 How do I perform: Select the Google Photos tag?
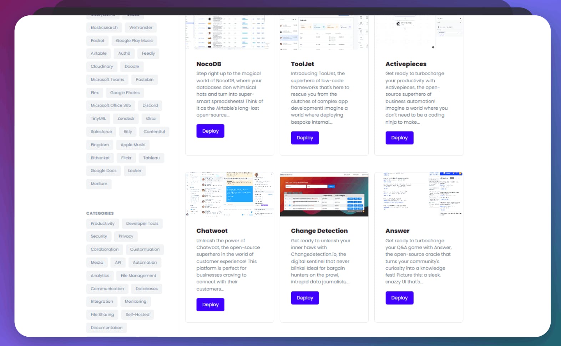pos(125,93)
